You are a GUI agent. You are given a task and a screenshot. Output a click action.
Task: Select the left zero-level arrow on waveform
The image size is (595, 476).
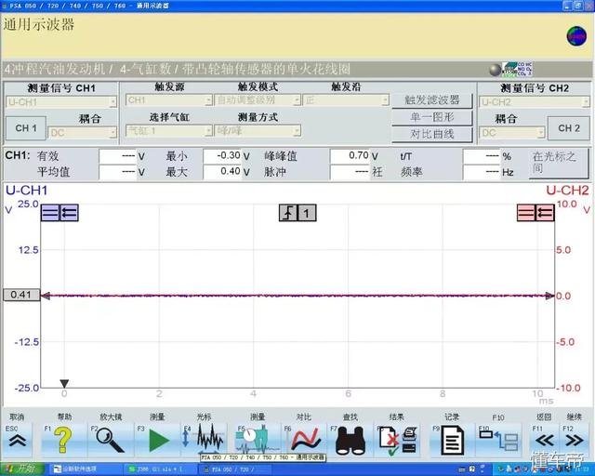point(46,296)
